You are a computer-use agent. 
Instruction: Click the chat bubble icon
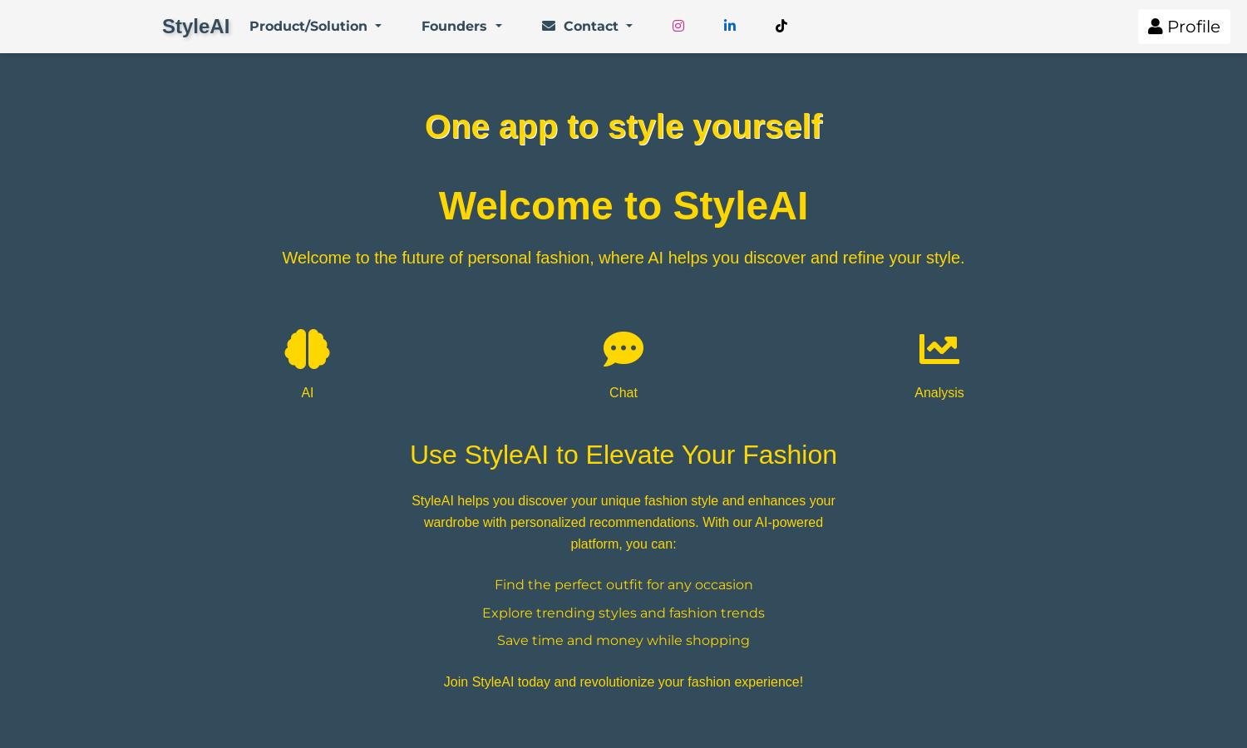point(623,349)
